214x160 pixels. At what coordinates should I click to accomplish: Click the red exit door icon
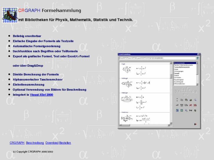click(195, 124)
